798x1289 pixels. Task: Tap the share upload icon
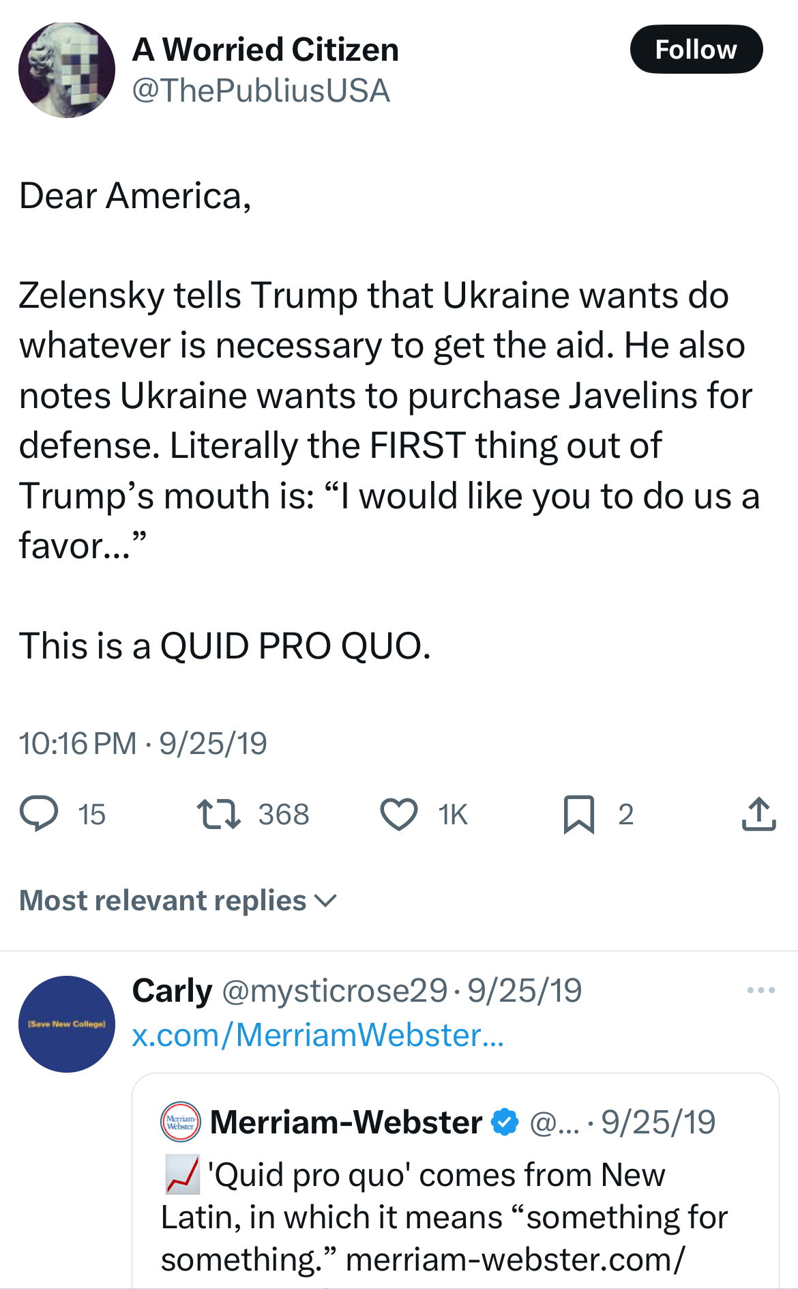click(758, 813)
